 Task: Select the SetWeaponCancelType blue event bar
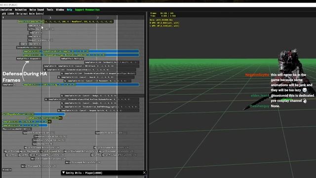(x=81, y=55)
